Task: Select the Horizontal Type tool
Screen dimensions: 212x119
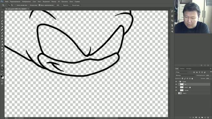Action: coord(2,57)
